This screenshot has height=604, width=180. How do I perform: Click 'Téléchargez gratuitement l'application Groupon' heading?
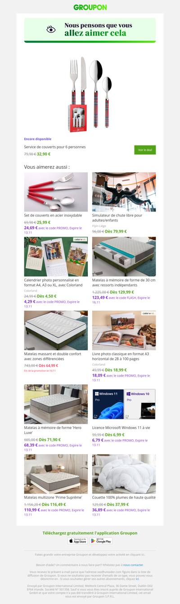[x=90, y=533]
